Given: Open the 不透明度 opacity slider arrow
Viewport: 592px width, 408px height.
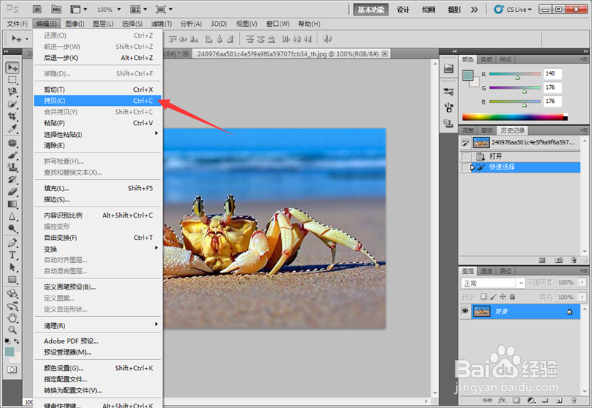Looking at the screenshot, I should [582, 283].
